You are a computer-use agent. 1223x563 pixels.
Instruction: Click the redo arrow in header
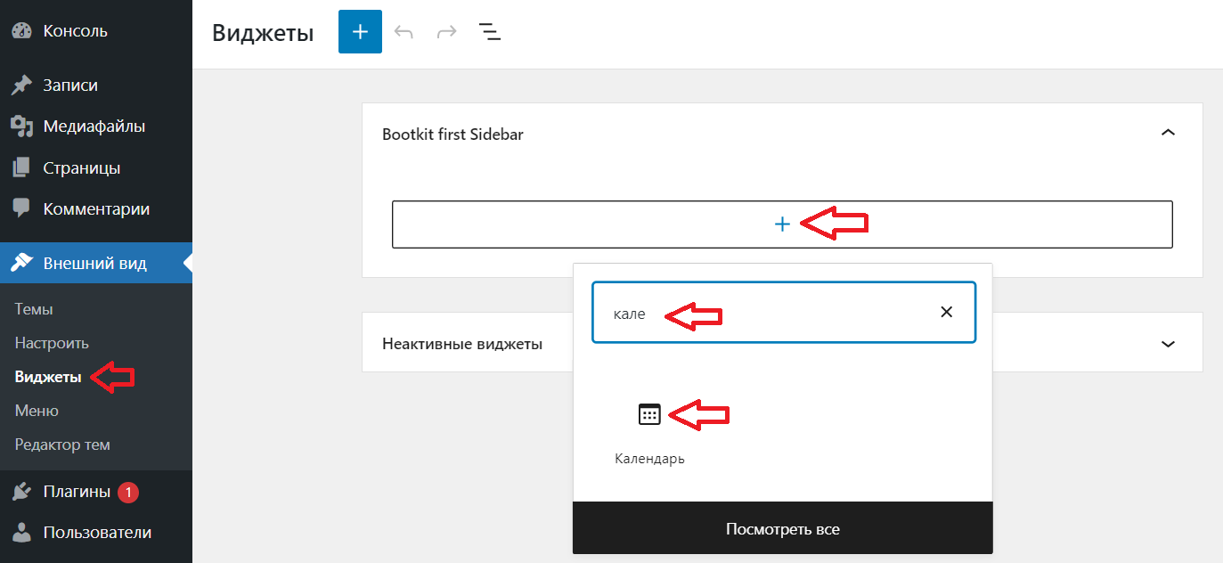446,32
